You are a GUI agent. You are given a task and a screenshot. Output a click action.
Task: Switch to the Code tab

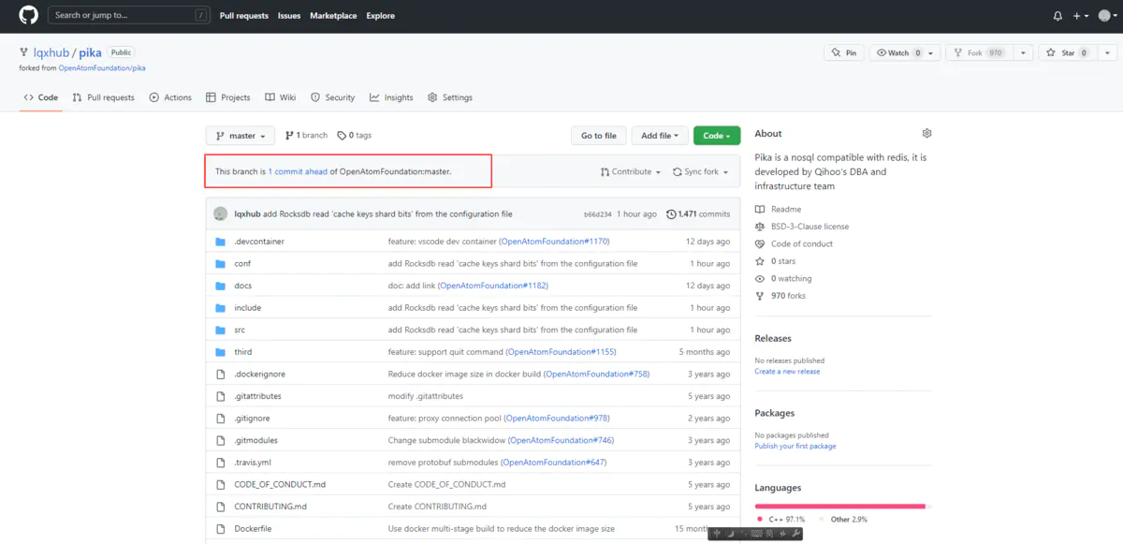tap(41, 97)
